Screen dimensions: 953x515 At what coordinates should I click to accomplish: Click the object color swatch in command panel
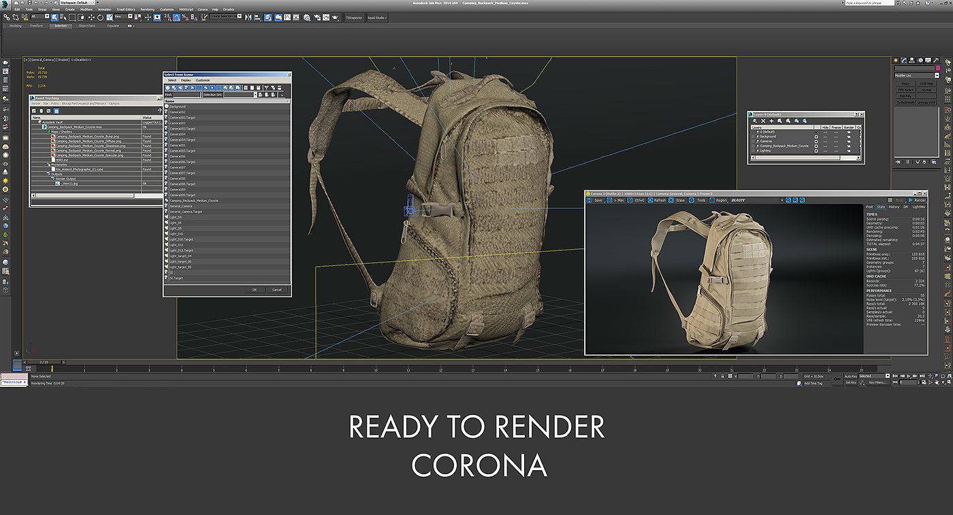(938, 69)
